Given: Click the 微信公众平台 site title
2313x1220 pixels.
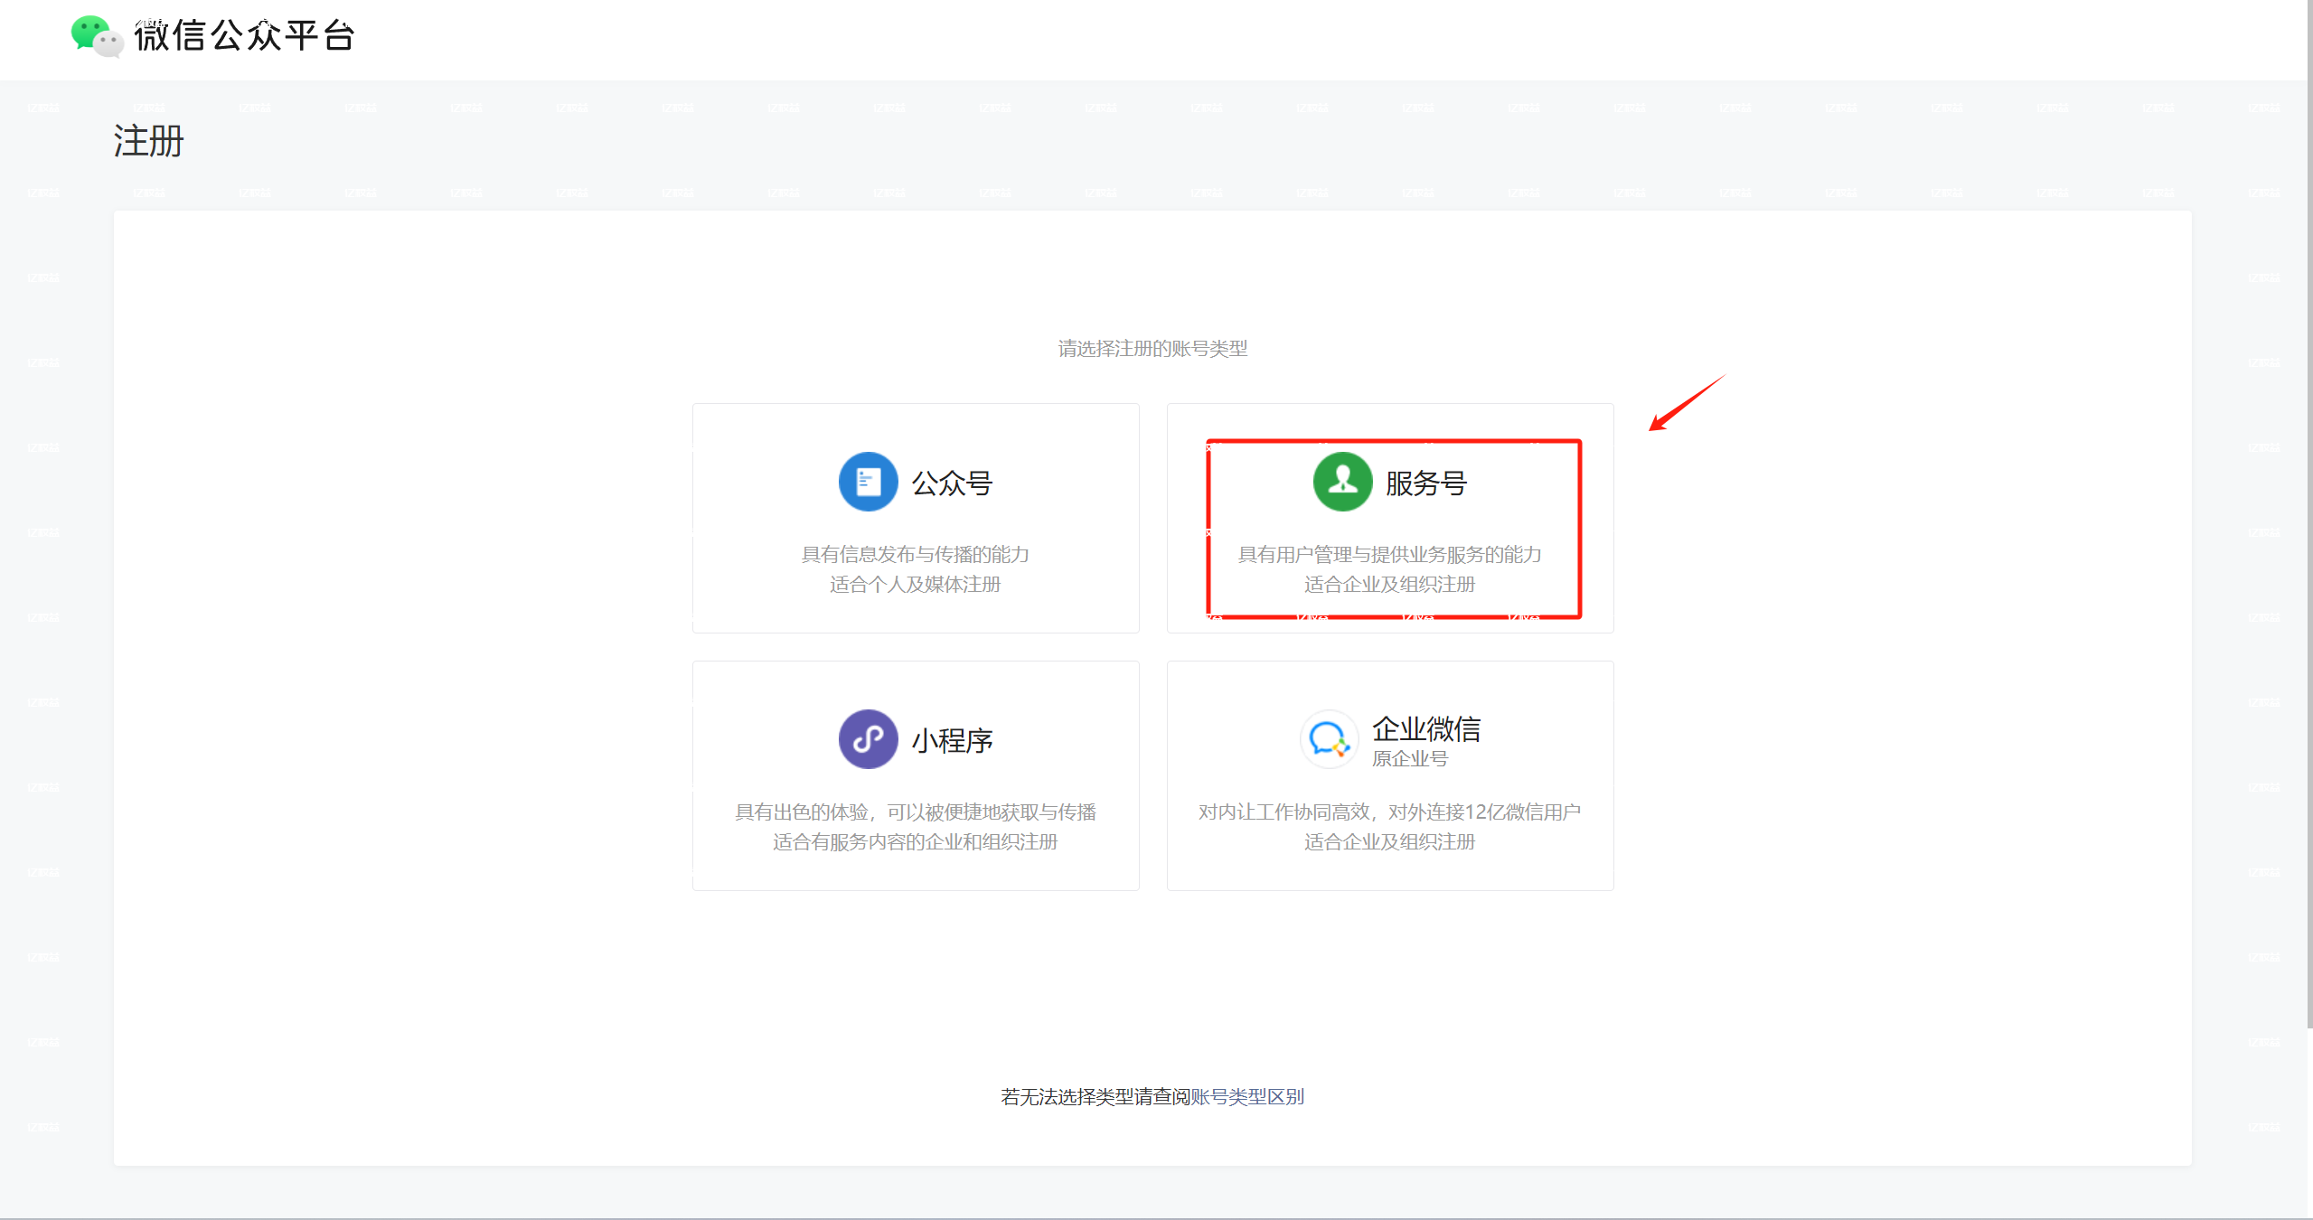Looking at the screenshot, I should click(243, 36).
